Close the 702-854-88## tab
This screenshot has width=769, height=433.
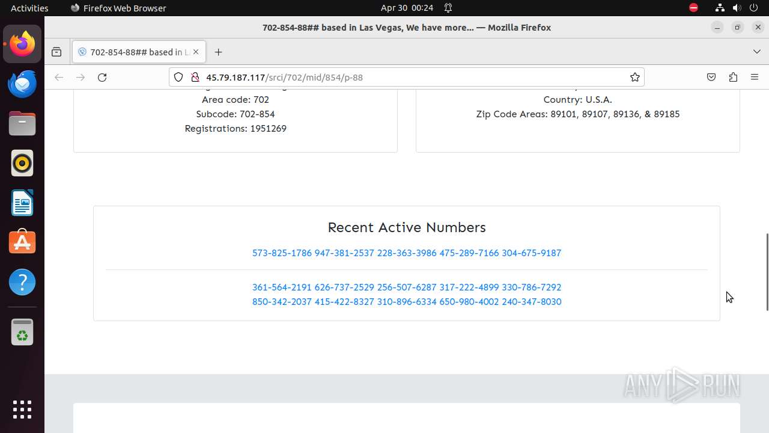196,52
